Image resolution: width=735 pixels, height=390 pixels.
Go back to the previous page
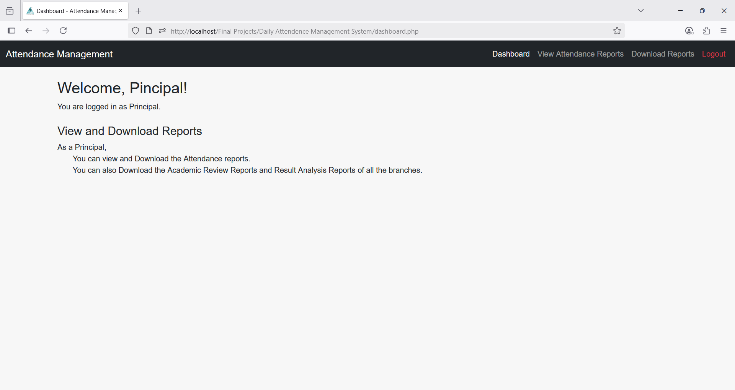coord(29,31)
